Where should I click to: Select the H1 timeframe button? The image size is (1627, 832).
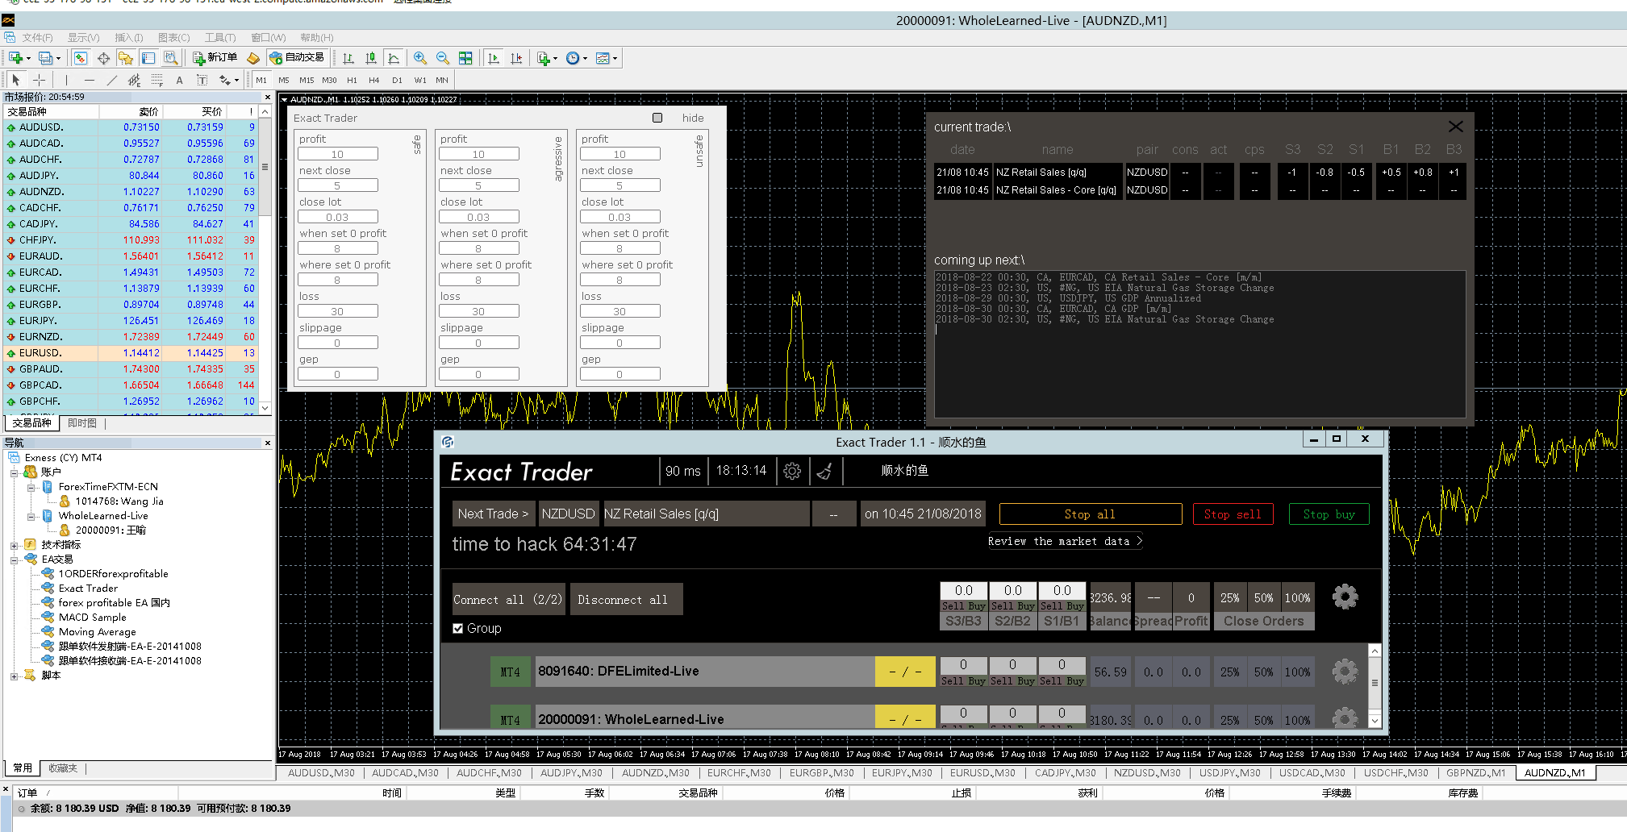[x=352, y=80]
